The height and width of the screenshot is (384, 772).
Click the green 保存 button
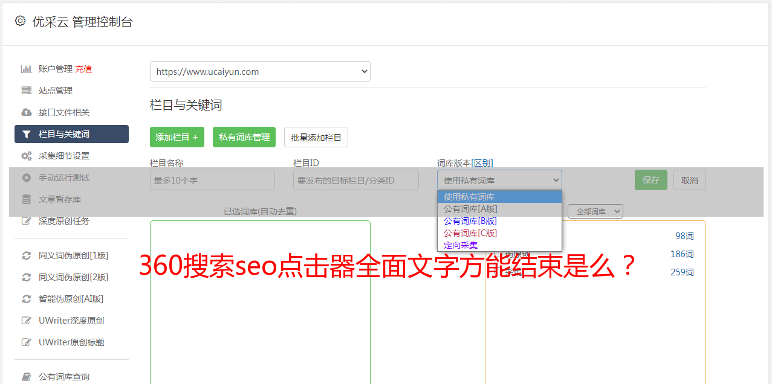651,180
